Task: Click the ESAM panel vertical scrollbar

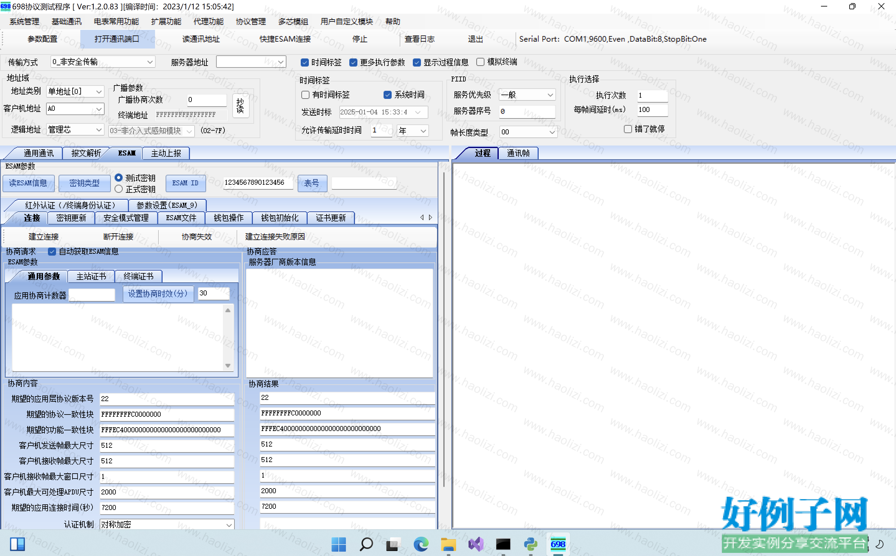Action: tap(444, 329)
